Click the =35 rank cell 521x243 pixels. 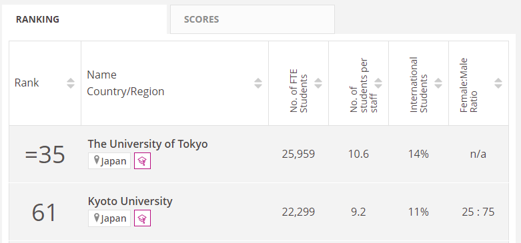click(x=45, y=154)
